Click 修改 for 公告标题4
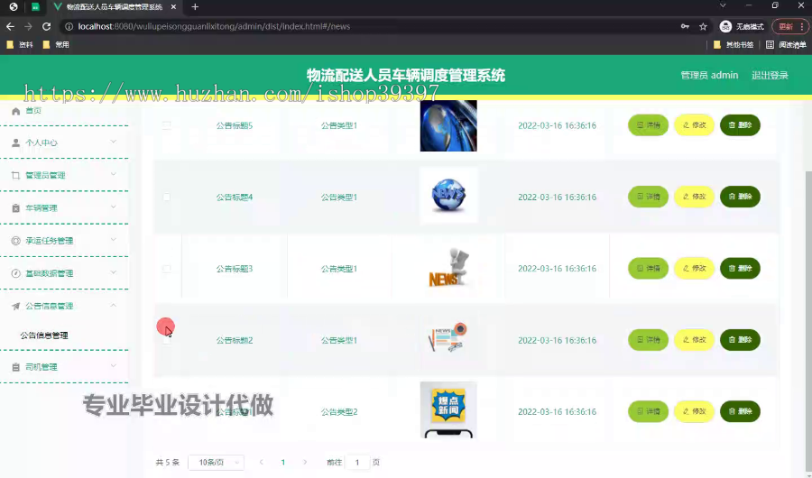 (694, 197)
